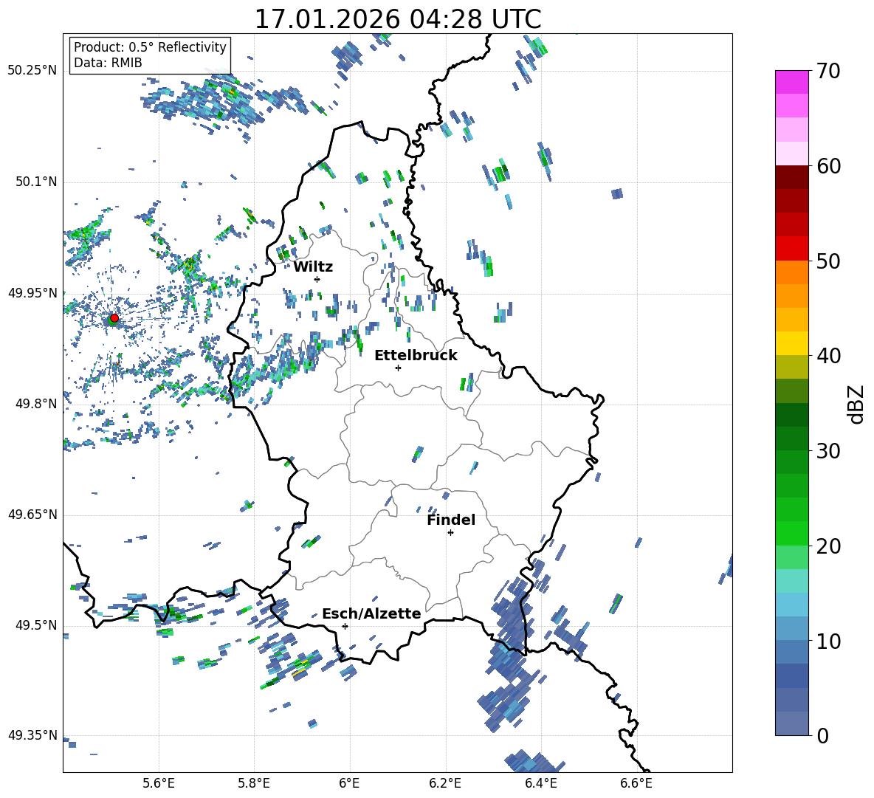Select the bright red colorbar segment
The width and height of the screenshot is (874, 798).
792,248
